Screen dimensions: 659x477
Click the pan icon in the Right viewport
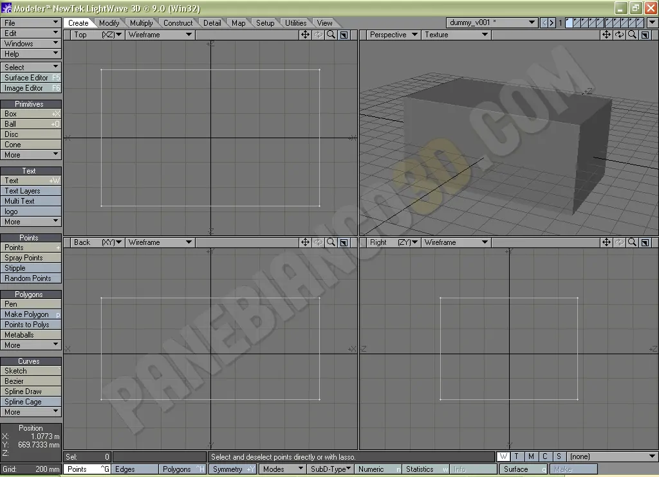[x=606, y=242]
